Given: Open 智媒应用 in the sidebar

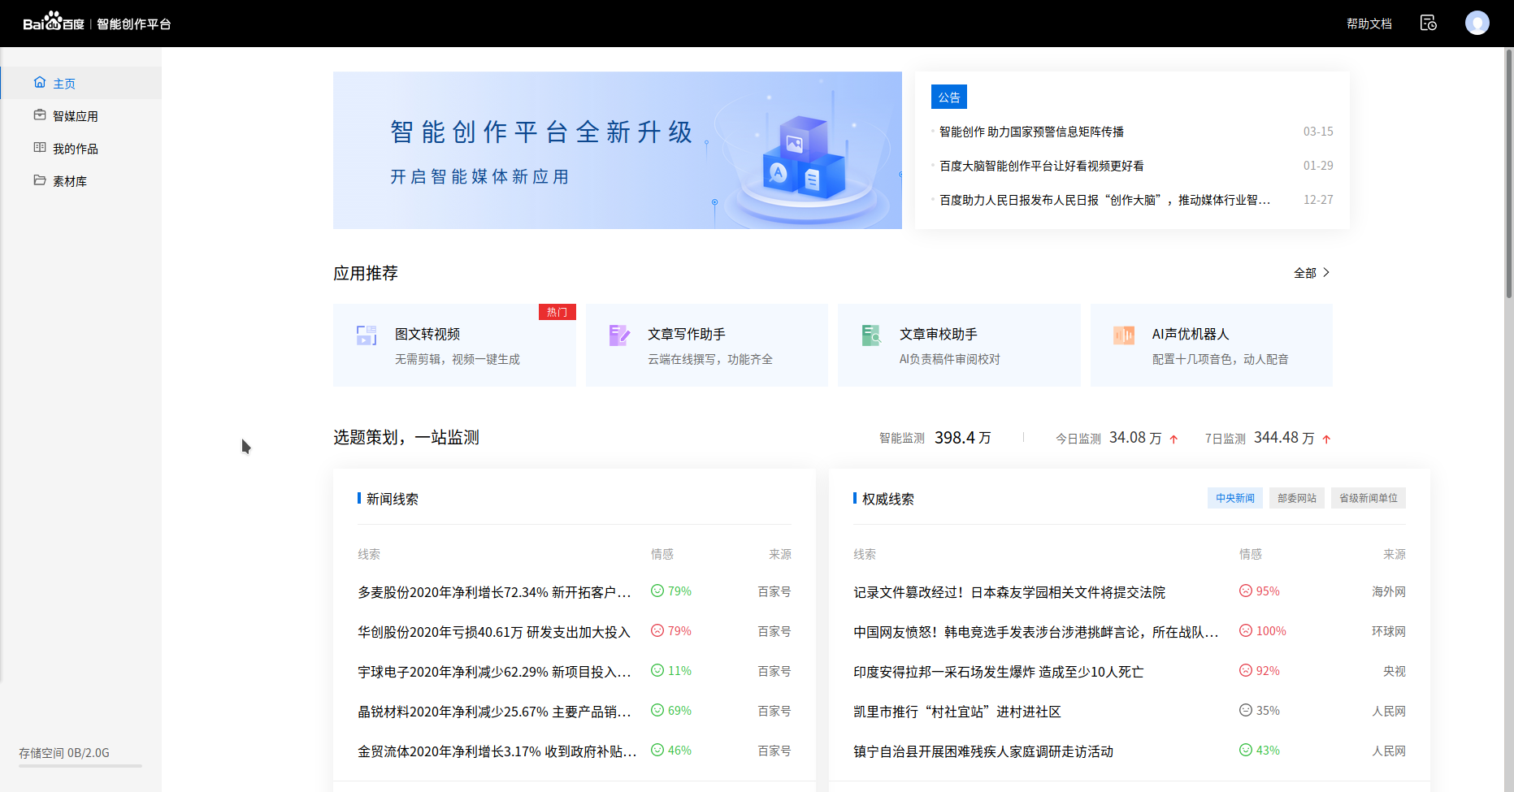Looking at the screenshot, I should pos(75,116).
